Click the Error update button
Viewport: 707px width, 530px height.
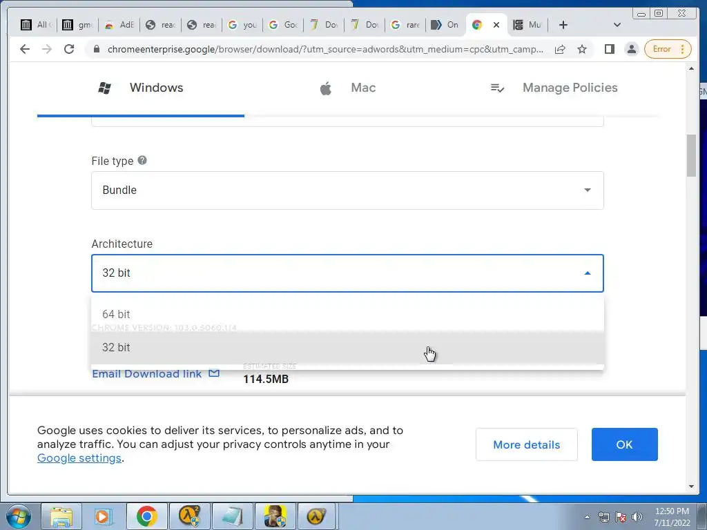(x=668, y=49)
